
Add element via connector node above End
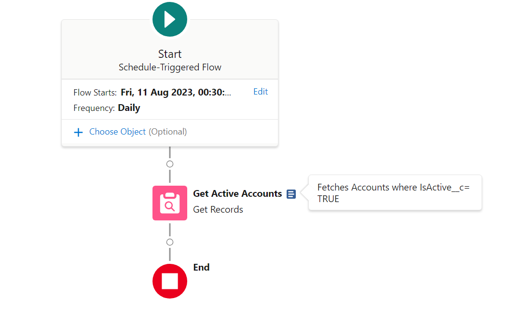point(169,242)
